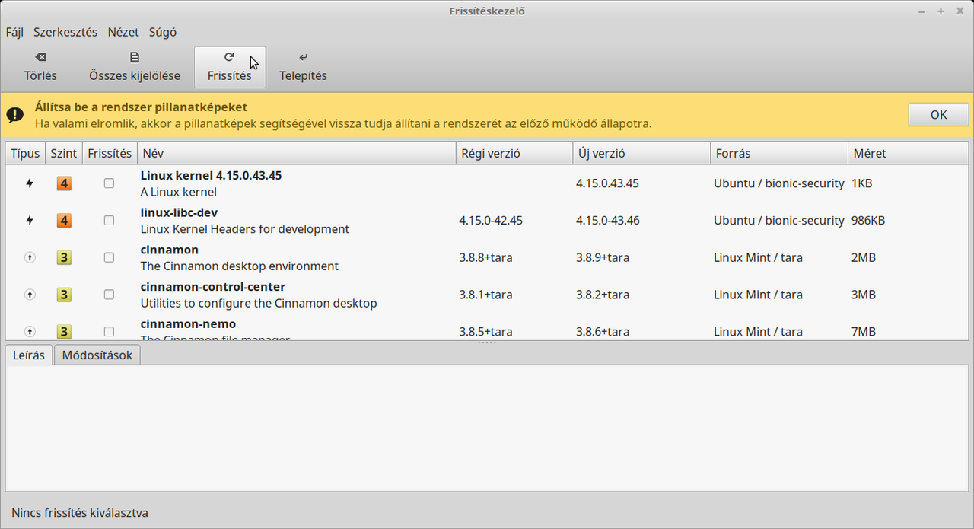Image resolution: width=974 pixels, height=529 pixels.
Task: Click the level 3 badge of the cinnamon-control-center row
Action: pyautogui.click(x=64, y=295)
